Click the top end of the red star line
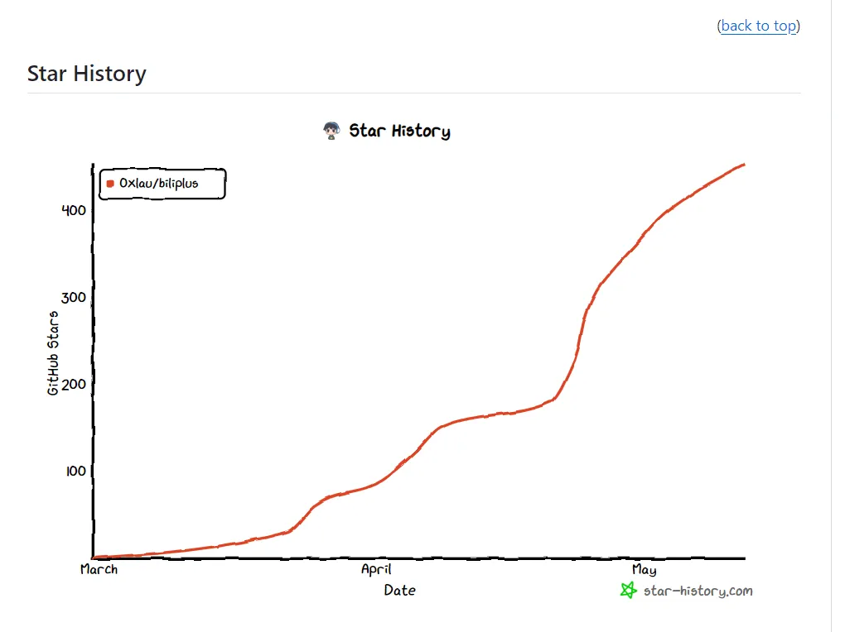Screen dimensions: 845x632 click(x=743, y=165)
